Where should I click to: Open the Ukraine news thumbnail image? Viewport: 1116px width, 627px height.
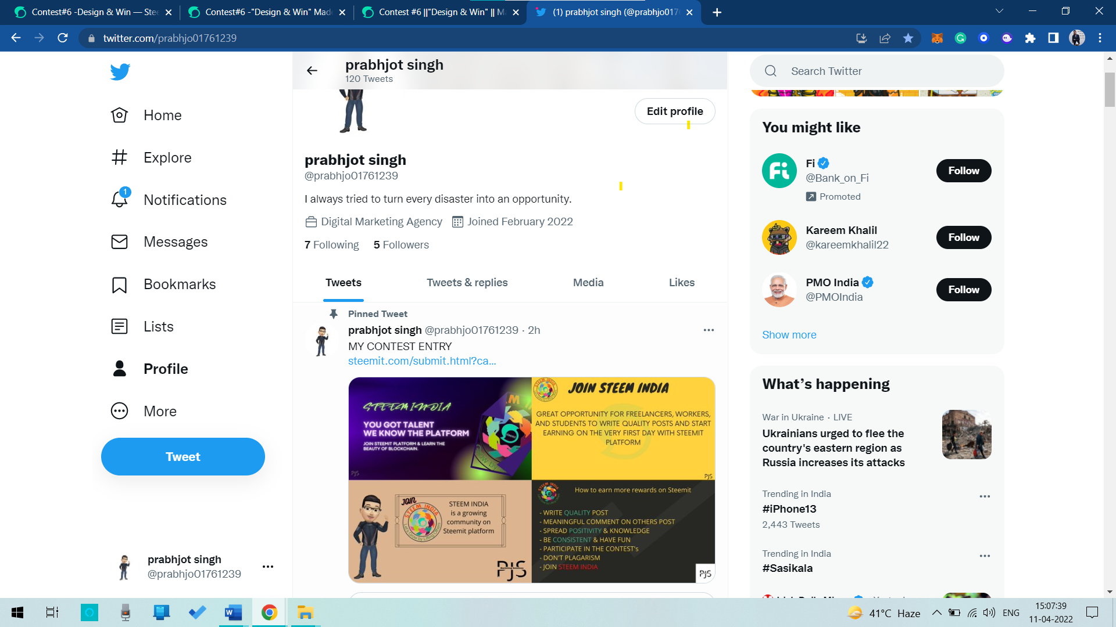click(x=967, y=435)
